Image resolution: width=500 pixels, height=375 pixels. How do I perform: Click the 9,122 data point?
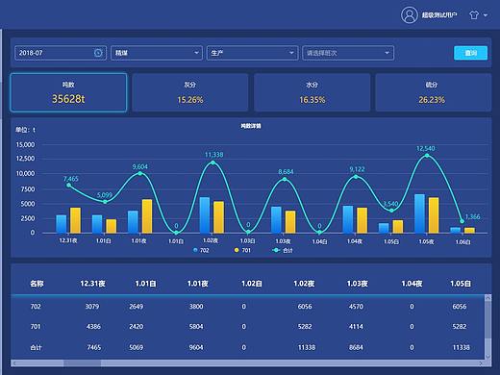pyautogui.click(x=356, y=177)
